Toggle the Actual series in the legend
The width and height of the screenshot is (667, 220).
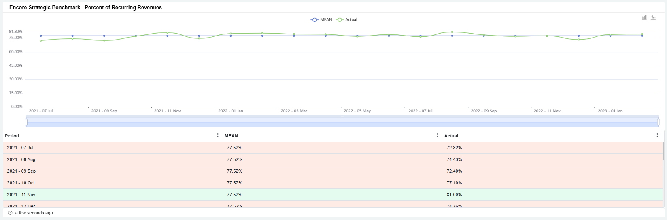point(346,19)
